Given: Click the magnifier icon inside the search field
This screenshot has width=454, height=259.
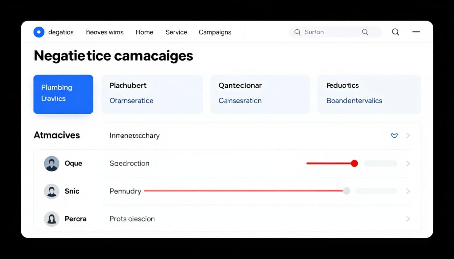Looking at the screenshot, I should pyautogui.click(x=297, y=32).
